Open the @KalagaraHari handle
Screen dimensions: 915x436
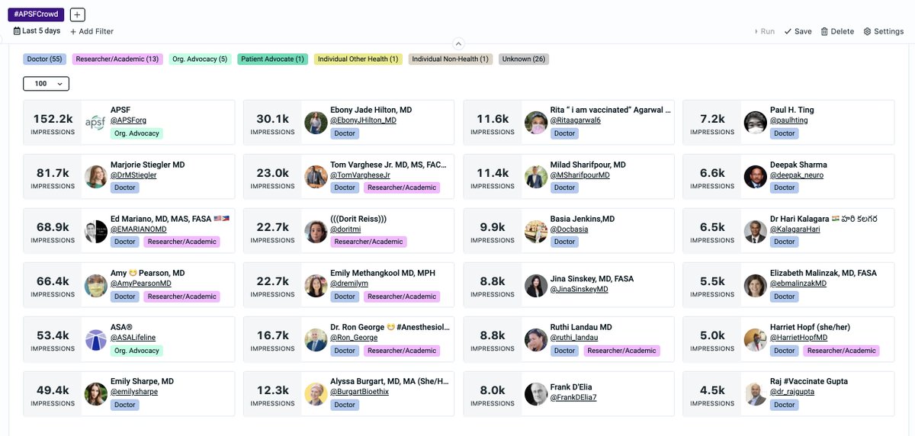(797, 229)
